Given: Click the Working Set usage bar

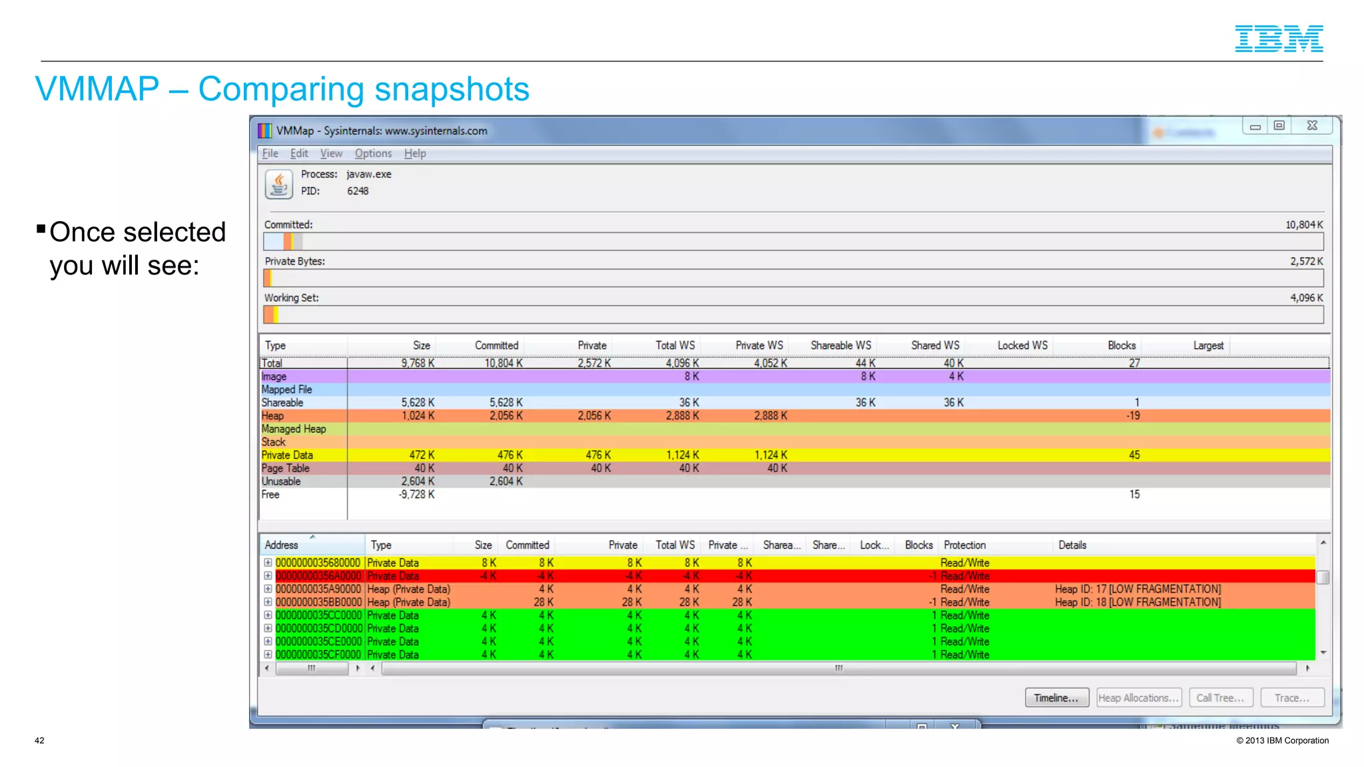Looking at the screenshot, I should click(x=793, y=315).
